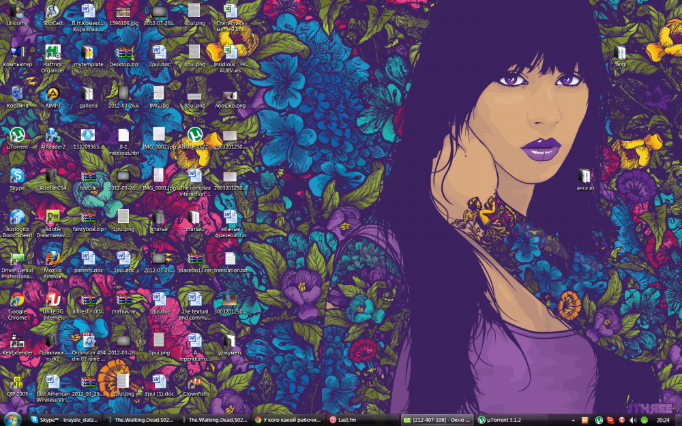Switch to the Skype taskbar window

[x=65, y=420]
